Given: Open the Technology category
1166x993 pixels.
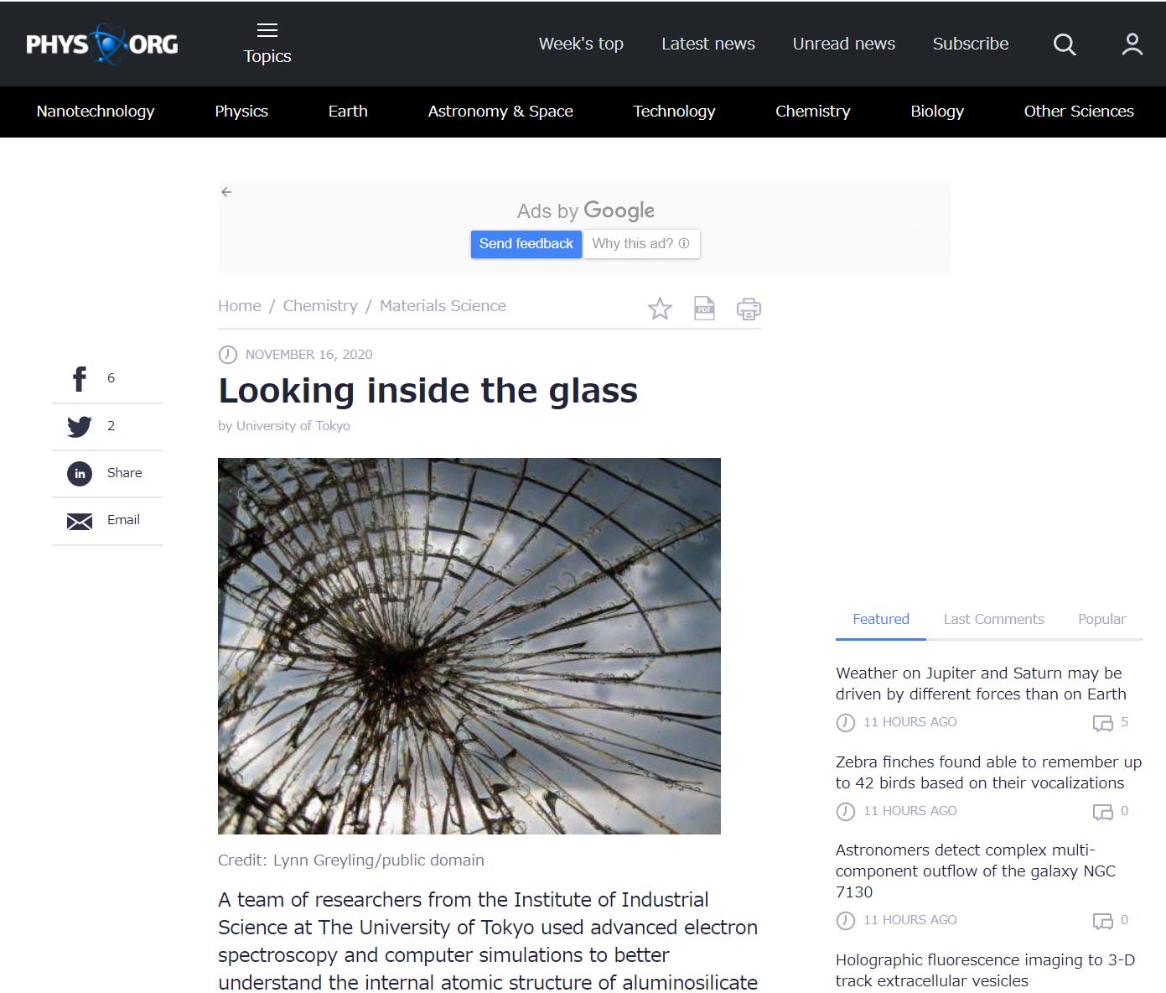Looking at the screenshot, I should (674, 112).
